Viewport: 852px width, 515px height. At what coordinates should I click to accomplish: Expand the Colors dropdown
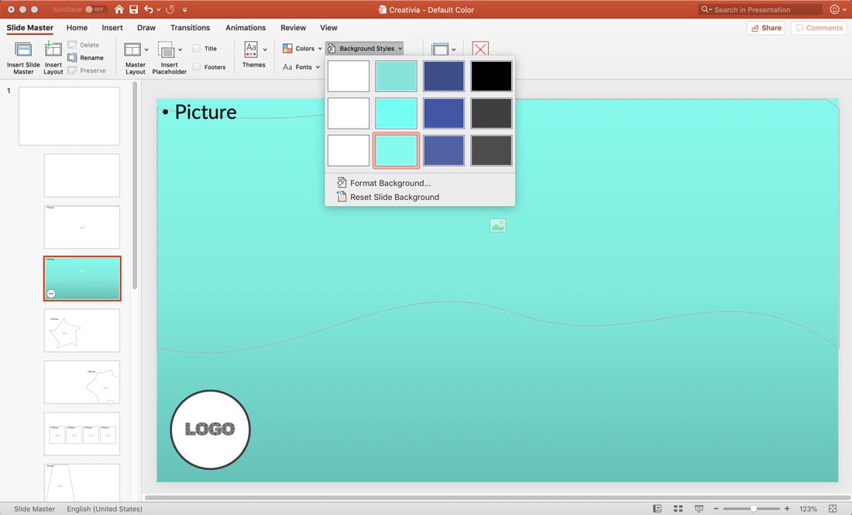click(x=304, y=48)
